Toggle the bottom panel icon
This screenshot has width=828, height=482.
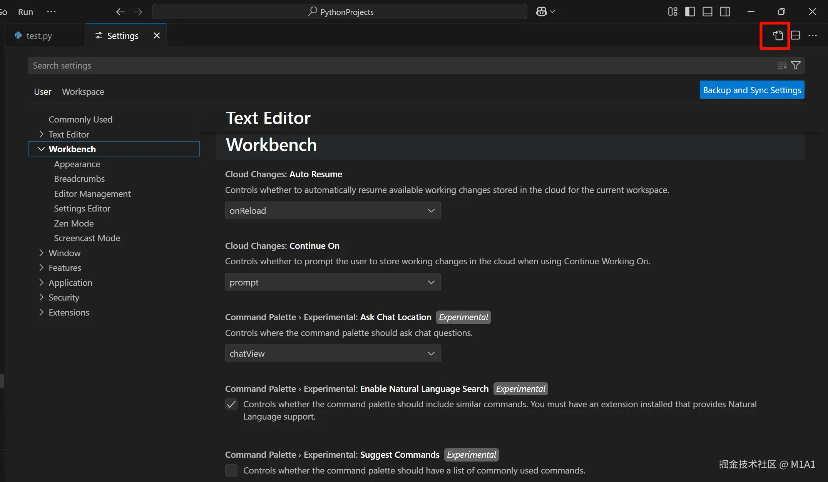click(707, 12)
